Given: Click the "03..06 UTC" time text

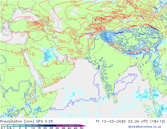Looking at the screenshot, I should [138, 121].
